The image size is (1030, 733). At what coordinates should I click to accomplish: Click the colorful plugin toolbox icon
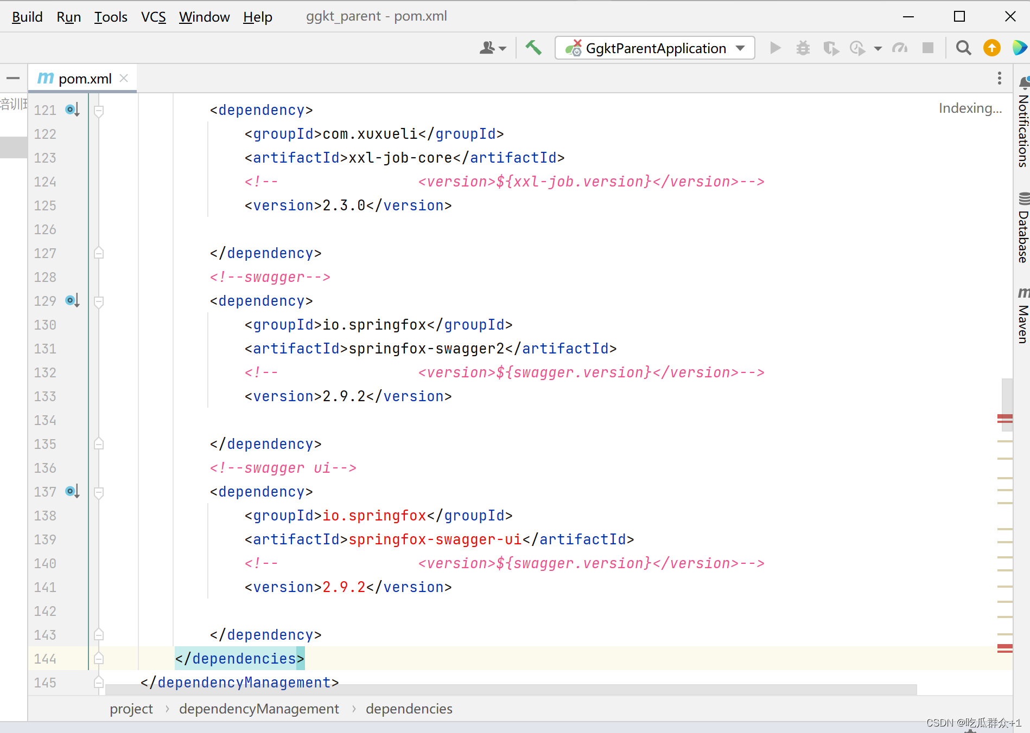[x=1020, y=48]
